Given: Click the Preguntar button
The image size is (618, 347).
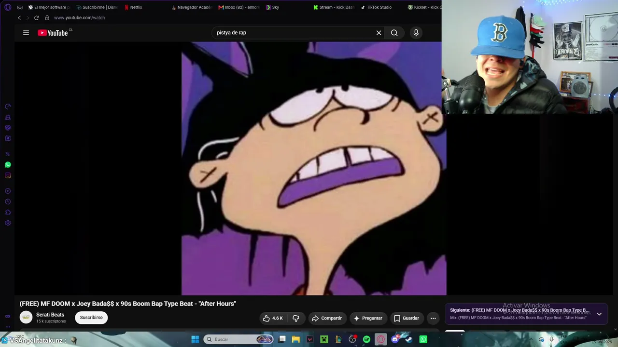Looking at the screenshot, I should tap(368, 318).
